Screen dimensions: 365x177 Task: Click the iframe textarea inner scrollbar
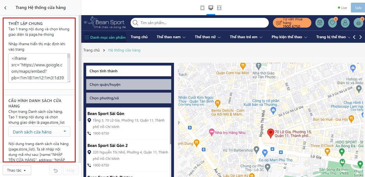click(x=69, y=56)
